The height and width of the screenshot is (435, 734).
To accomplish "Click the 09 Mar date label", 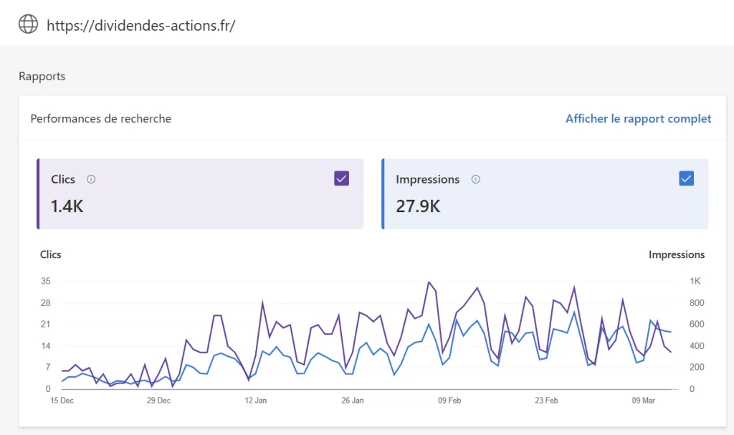I will 643,401.
